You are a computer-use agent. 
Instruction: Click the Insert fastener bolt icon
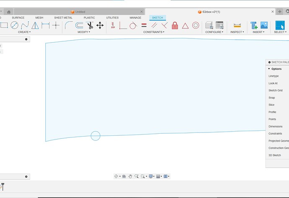[254, 25]
